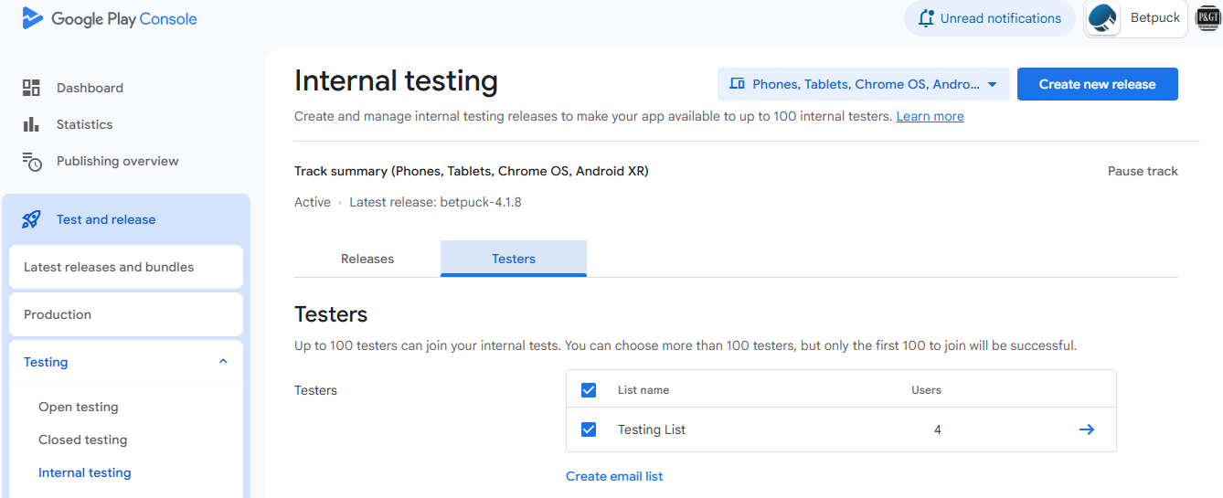Open Latest releases and bundles
Screen dimensions: 1223x498
pos(126,267)
